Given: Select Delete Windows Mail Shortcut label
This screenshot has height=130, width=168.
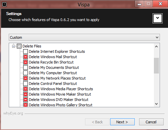Looking at the screenshot, I should [53, 57].
